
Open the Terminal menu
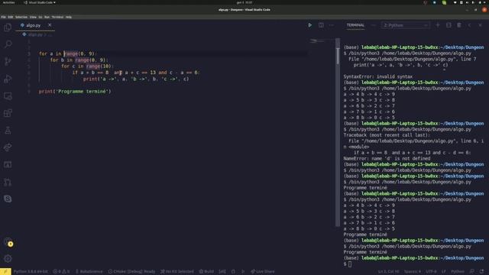[57, 17]
